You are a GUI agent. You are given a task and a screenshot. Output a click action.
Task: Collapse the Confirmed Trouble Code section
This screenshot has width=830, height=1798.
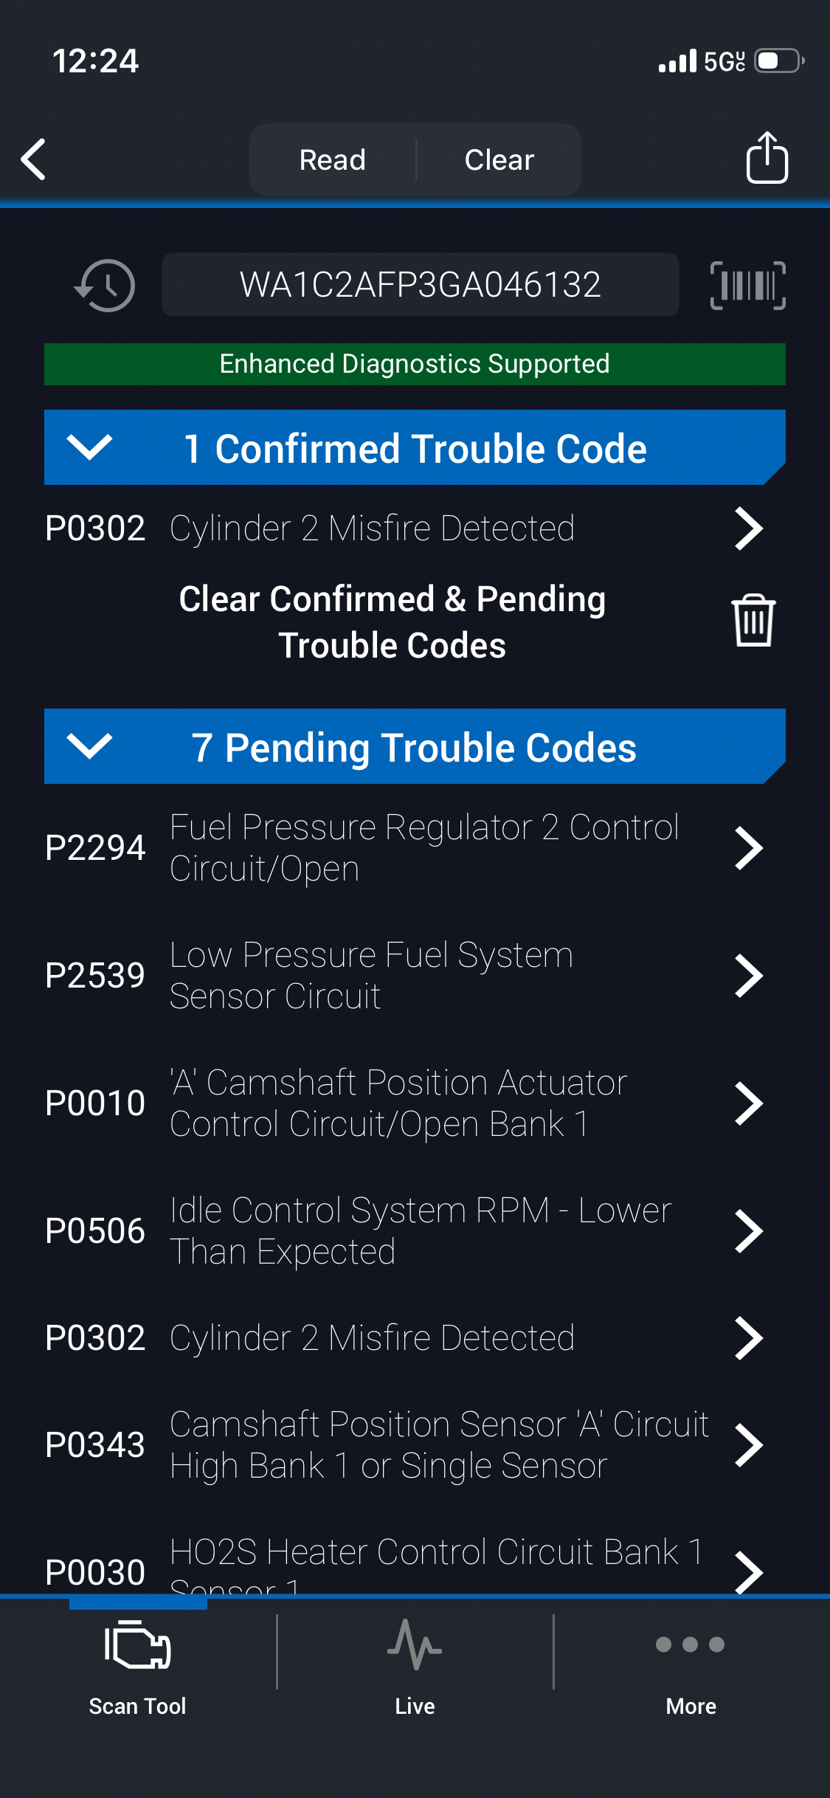coord(89,447)
